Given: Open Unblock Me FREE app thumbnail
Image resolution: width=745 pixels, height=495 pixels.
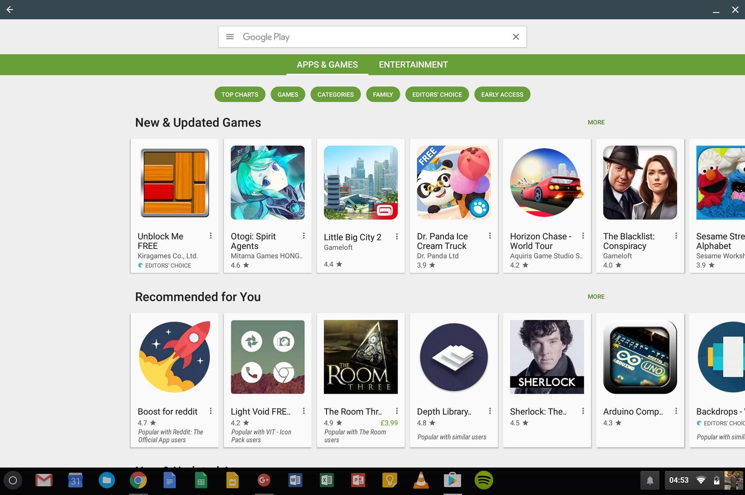Looking at the screenshot, I should pos(175,182).
